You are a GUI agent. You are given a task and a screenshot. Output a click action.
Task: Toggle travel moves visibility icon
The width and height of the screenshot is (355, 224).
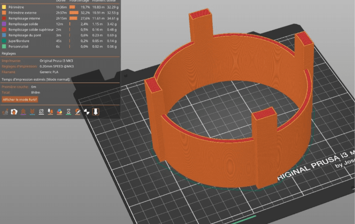(5, 112)
